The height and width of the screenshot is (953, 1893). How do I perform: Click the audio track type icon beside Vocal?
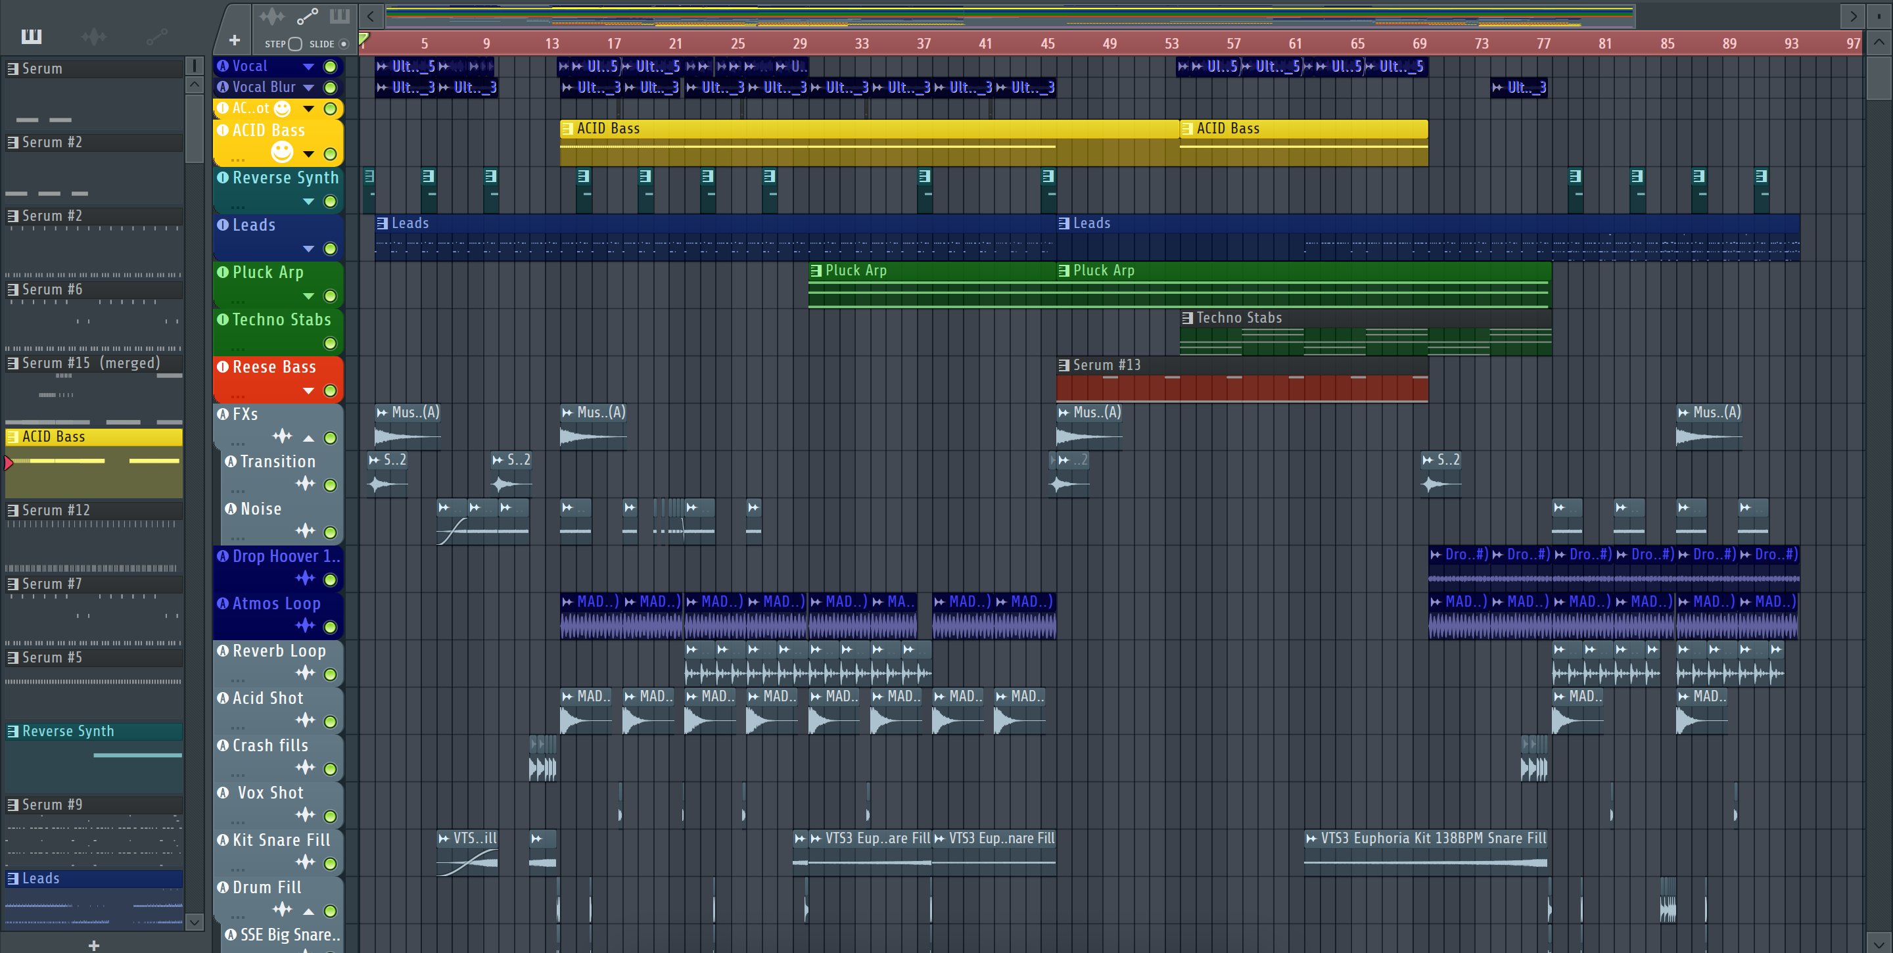click(223, 66)
